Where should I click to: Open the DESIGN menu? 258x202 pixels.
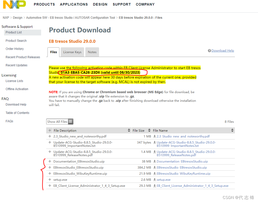click(100, 4)
